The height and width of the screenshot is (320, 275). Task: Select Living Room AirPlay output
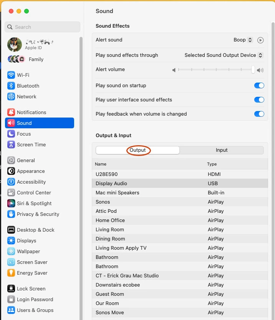click(180, 230)
